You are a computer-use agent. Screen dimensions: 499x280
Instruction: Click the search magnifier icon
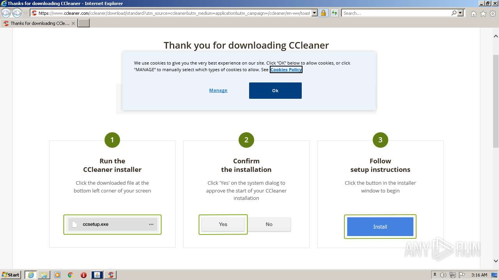pyautogui.click(x=454, y=13)
